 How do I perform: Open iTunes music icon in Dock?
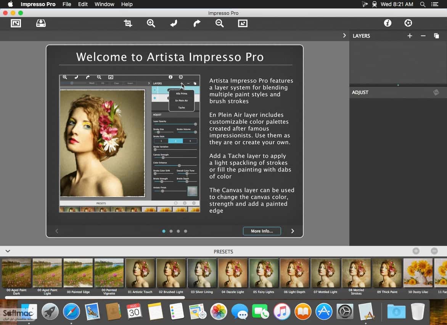[x=282, y=312]
